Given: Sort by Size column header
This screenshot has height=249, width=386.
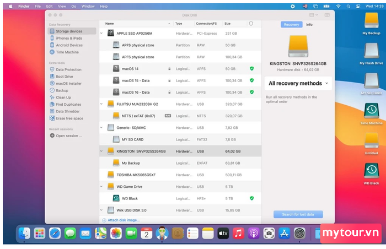Looking at the screenshot, I should coord(227,24).
